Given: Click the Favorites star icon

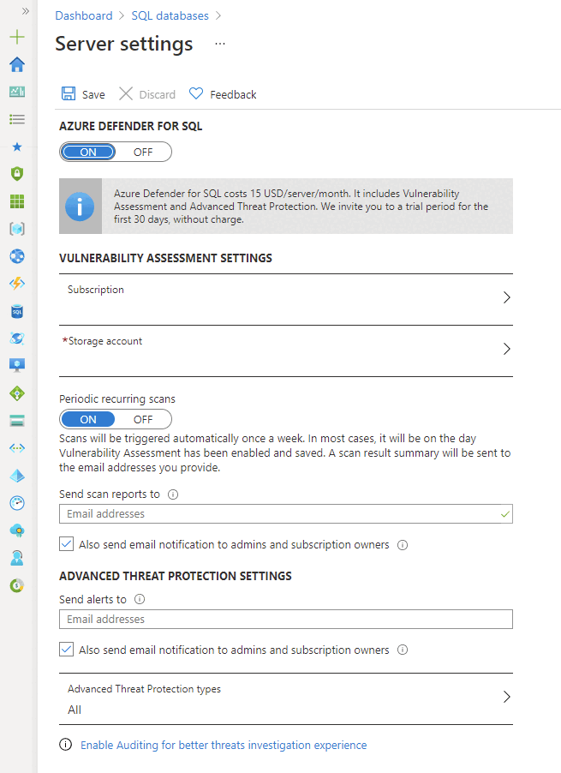Looking at the screenshot, I should [x=17, y=147].
